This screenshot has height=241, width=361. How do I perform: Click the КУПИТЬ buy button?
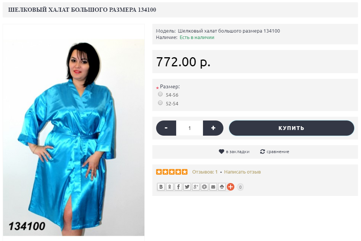tap(291, 128)
